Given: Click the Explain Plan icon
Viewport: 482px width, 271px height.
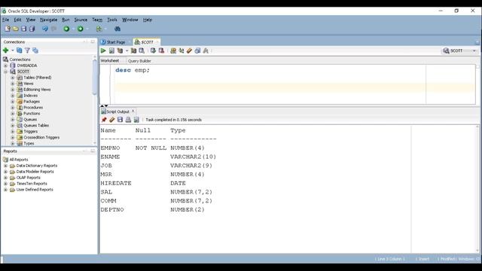Looking at the screenshot, I should tap(120, 50).
